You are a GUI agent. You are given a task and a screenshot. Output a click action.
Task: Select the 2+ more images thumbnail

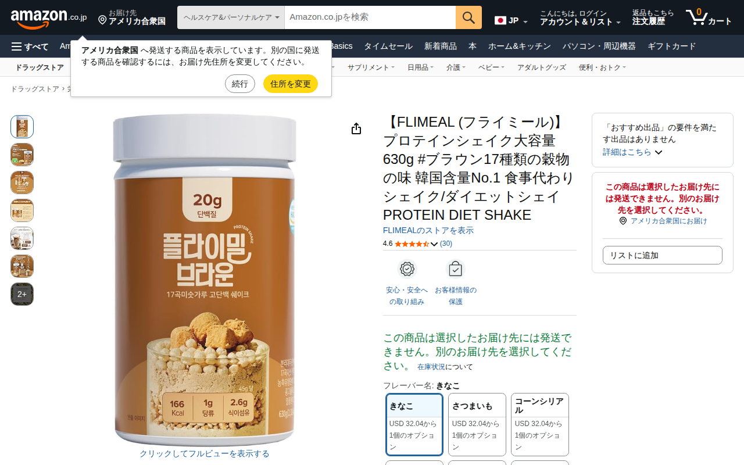click(22, 294)
